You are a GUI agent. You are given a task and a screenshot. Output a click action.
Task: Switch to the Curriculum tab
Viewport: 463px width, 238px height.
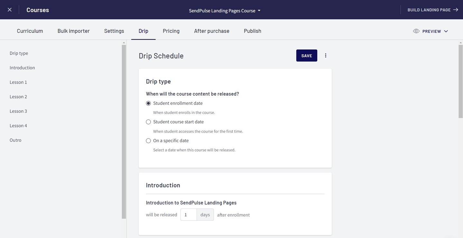(30, 31)
